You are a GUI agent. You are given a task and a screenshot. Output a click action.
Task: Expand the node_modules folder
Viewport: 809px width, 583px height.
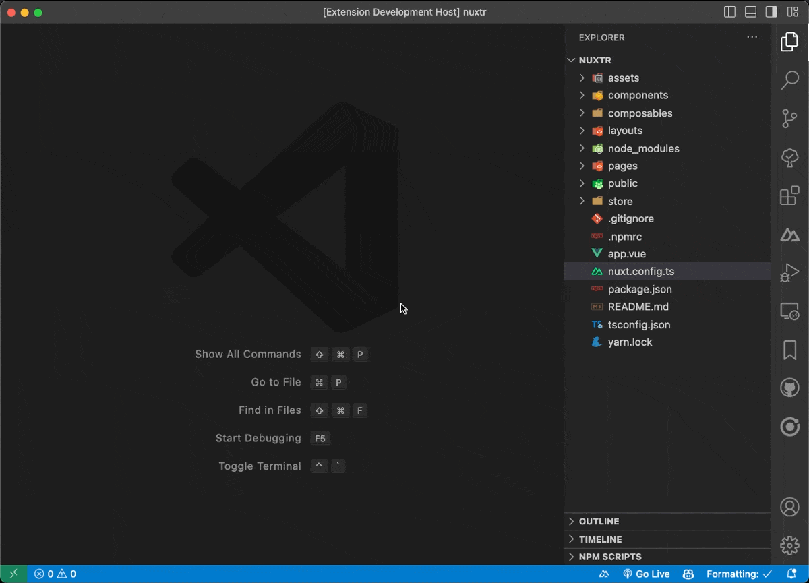tap(667, 148)
